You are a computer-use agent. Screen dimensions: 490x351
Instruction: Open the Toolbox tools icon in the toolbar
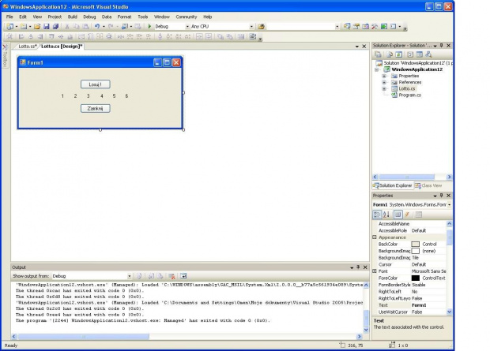tap(375, 27)
